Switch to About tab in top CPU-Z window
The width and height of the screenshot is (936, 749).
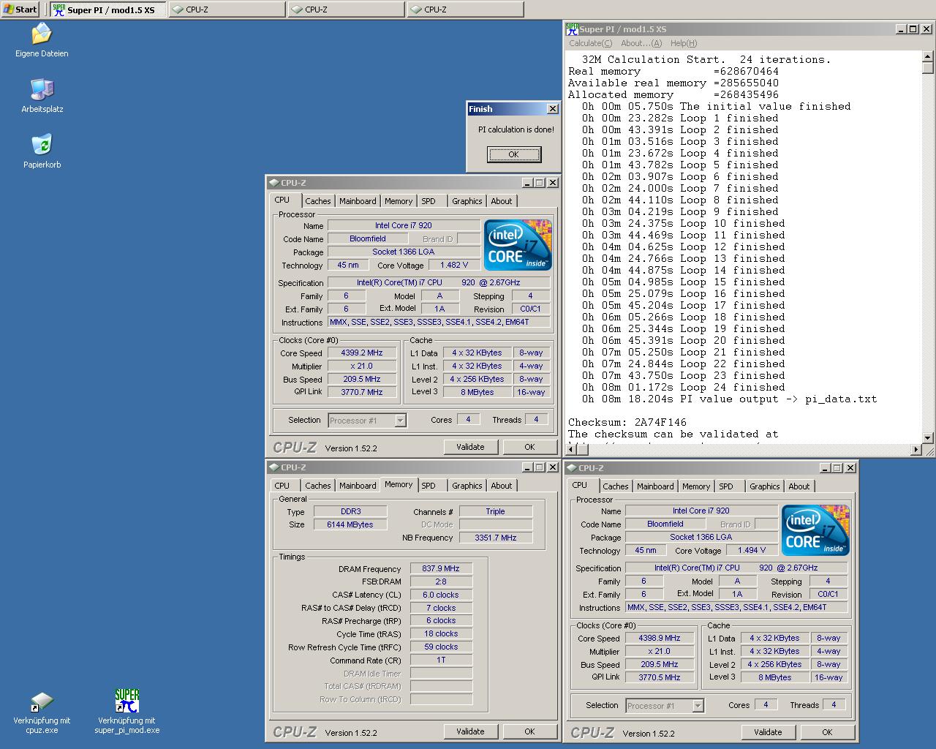[x=502, y=201]
